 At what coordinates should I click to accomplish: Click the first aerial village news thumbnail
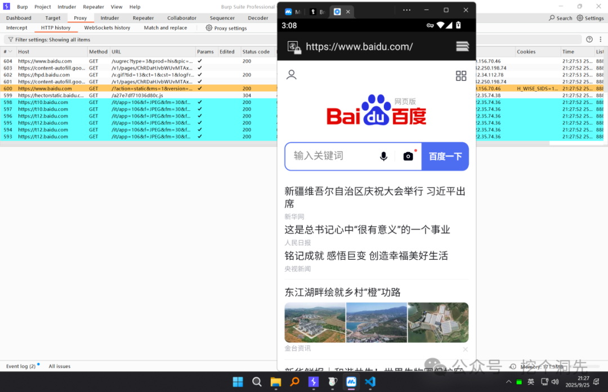coord(315,322)
